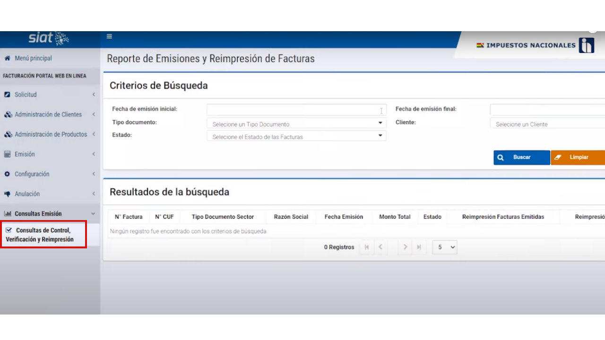Open the Tipo Documento dropdown
Screen dimensions: 605x340
click(x=296, y=124)
